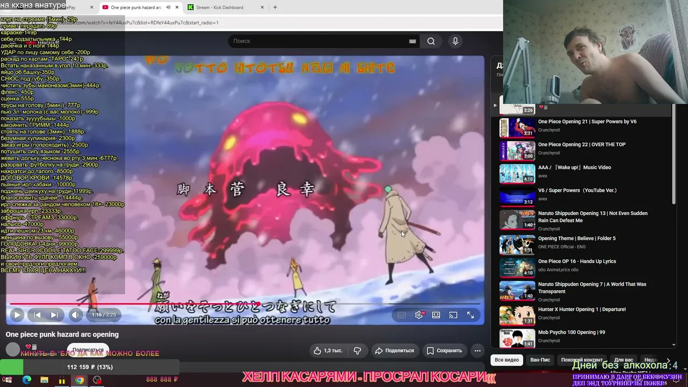Open on-screen keyboard in search box
The height and width of the screenshot is (387, 688).
click(412, 41)
